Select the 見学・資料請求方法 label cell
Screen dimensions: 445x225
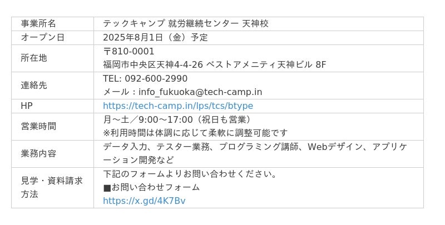pyautogui.click(x=52, y=188)
